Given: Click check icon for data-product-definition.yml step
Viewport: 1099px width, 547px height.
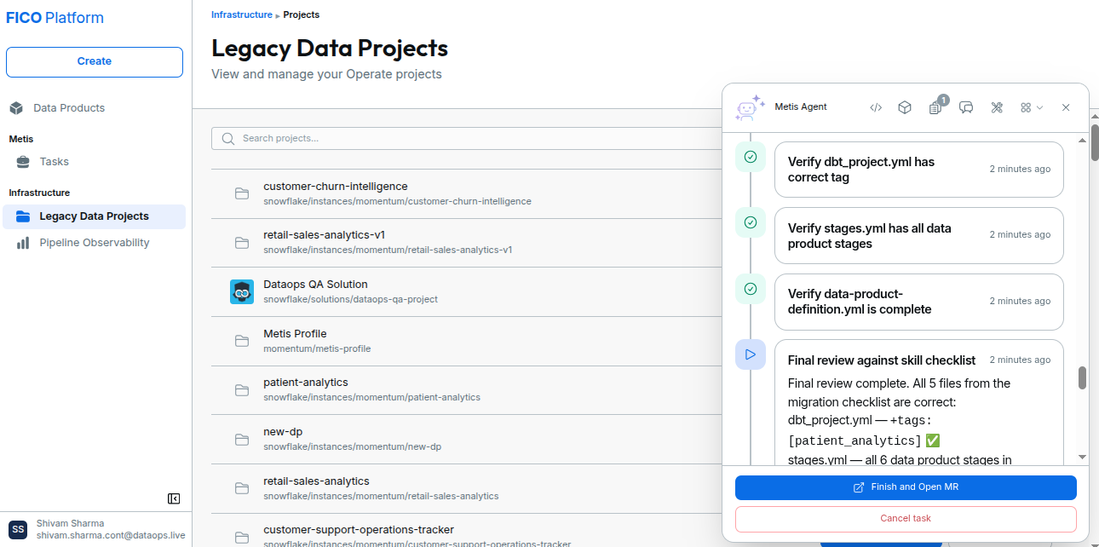Looking at the screenshot, I should tap(751, 289).
